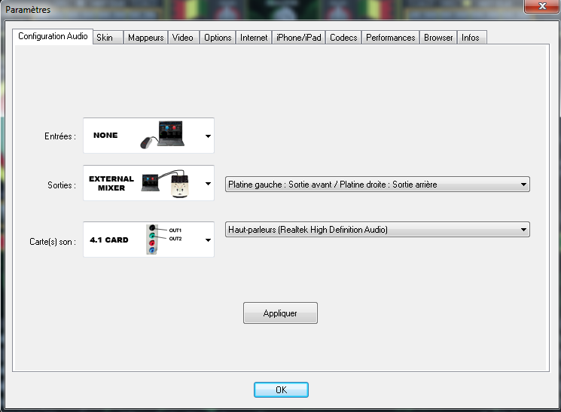This screenshot has width=561, height=412.
Task: Switch to the Skin tab
Action: tap(108, 38)
